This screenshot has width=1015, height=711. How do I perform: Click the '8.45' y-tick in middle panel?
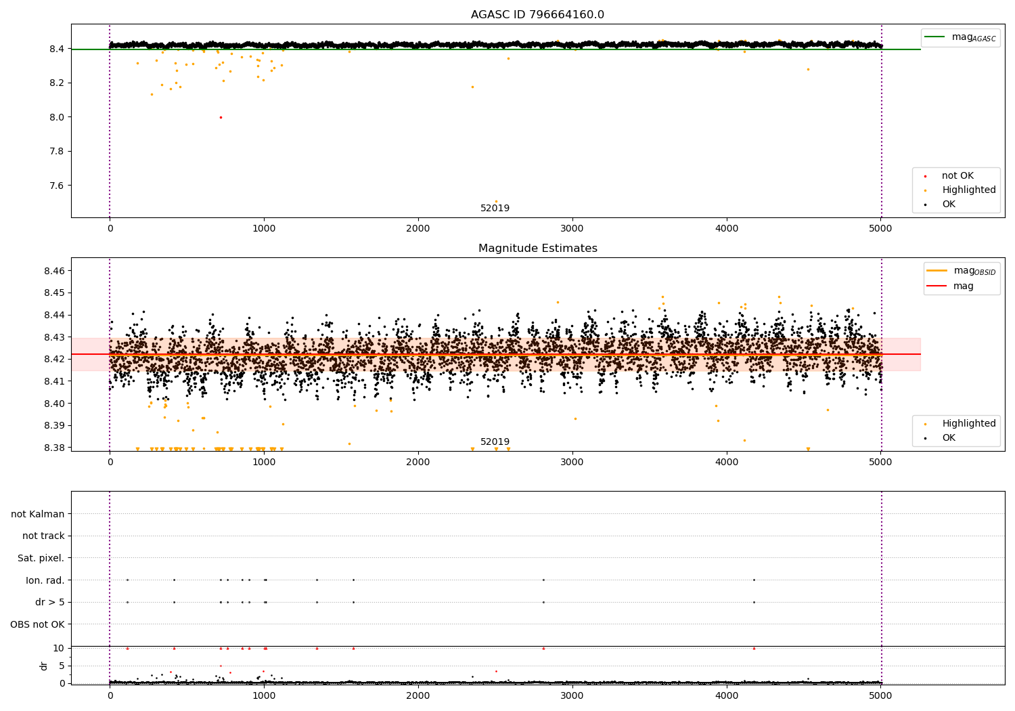53,293
